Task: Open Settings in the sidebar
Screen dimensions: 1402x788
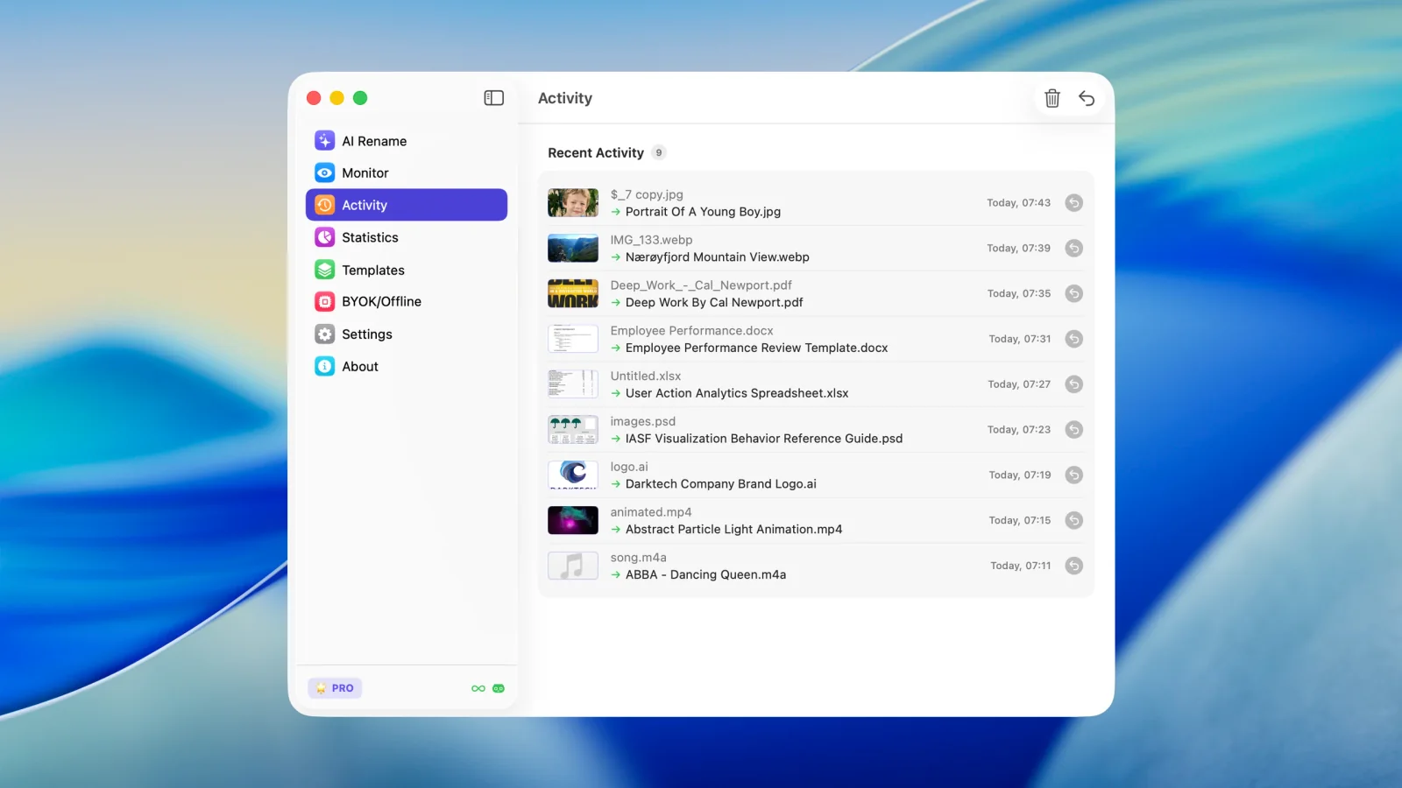Action: 407,334
